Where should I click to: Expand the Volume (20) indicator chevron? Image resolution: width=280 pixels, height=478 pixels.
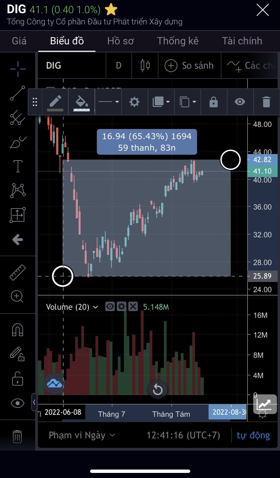95,307
